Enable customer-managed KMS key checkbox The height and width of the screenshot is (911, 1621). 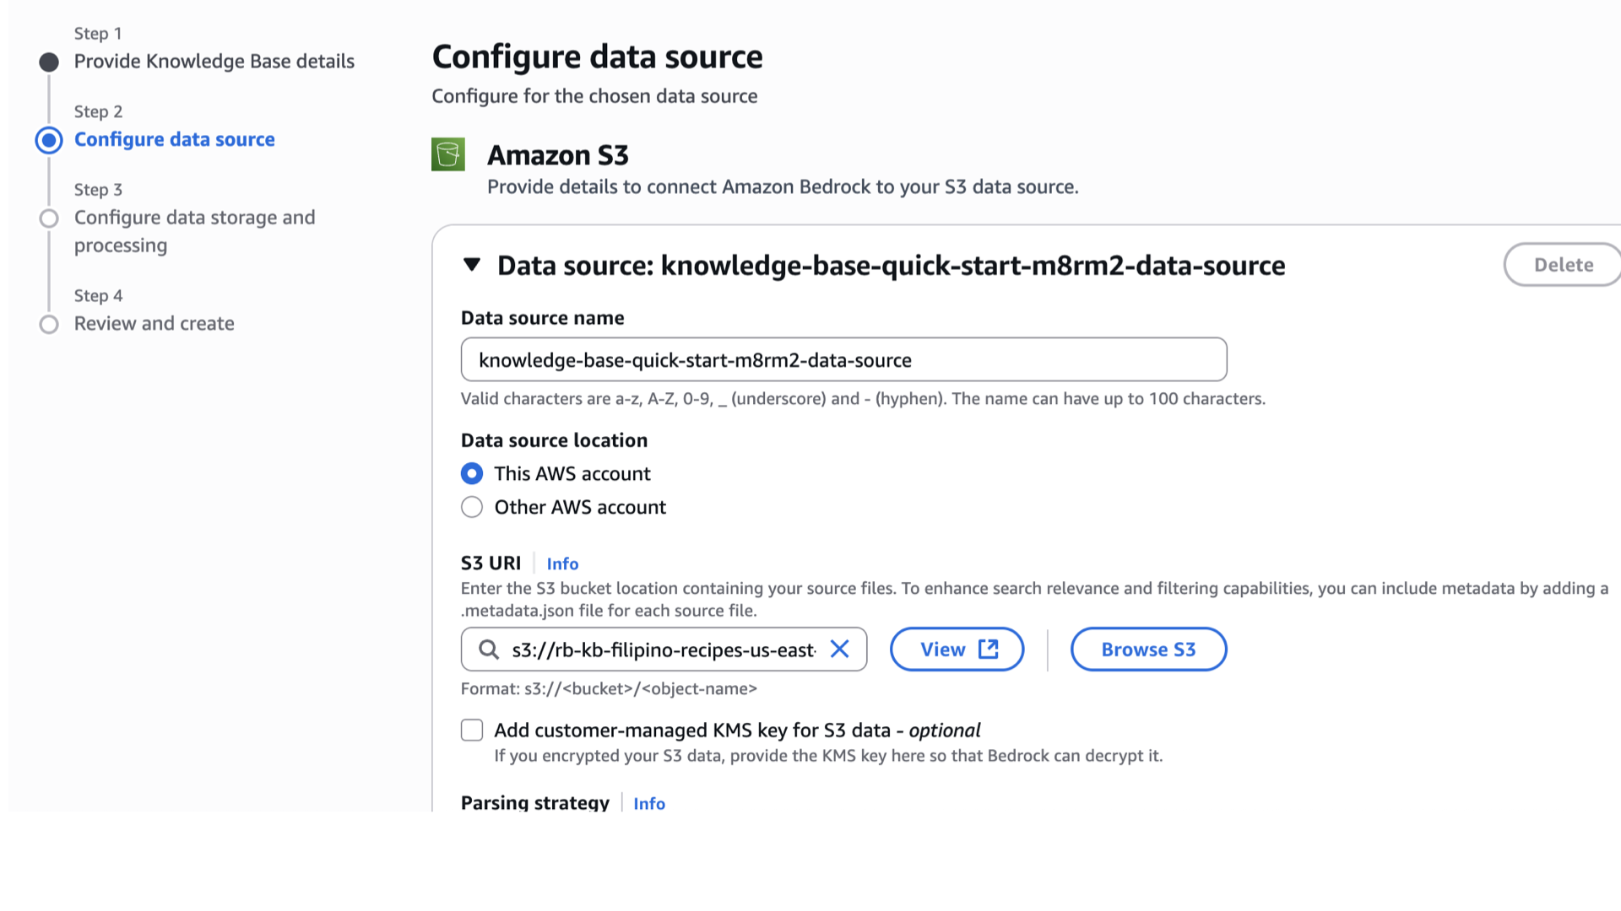(x=472, y=730)
